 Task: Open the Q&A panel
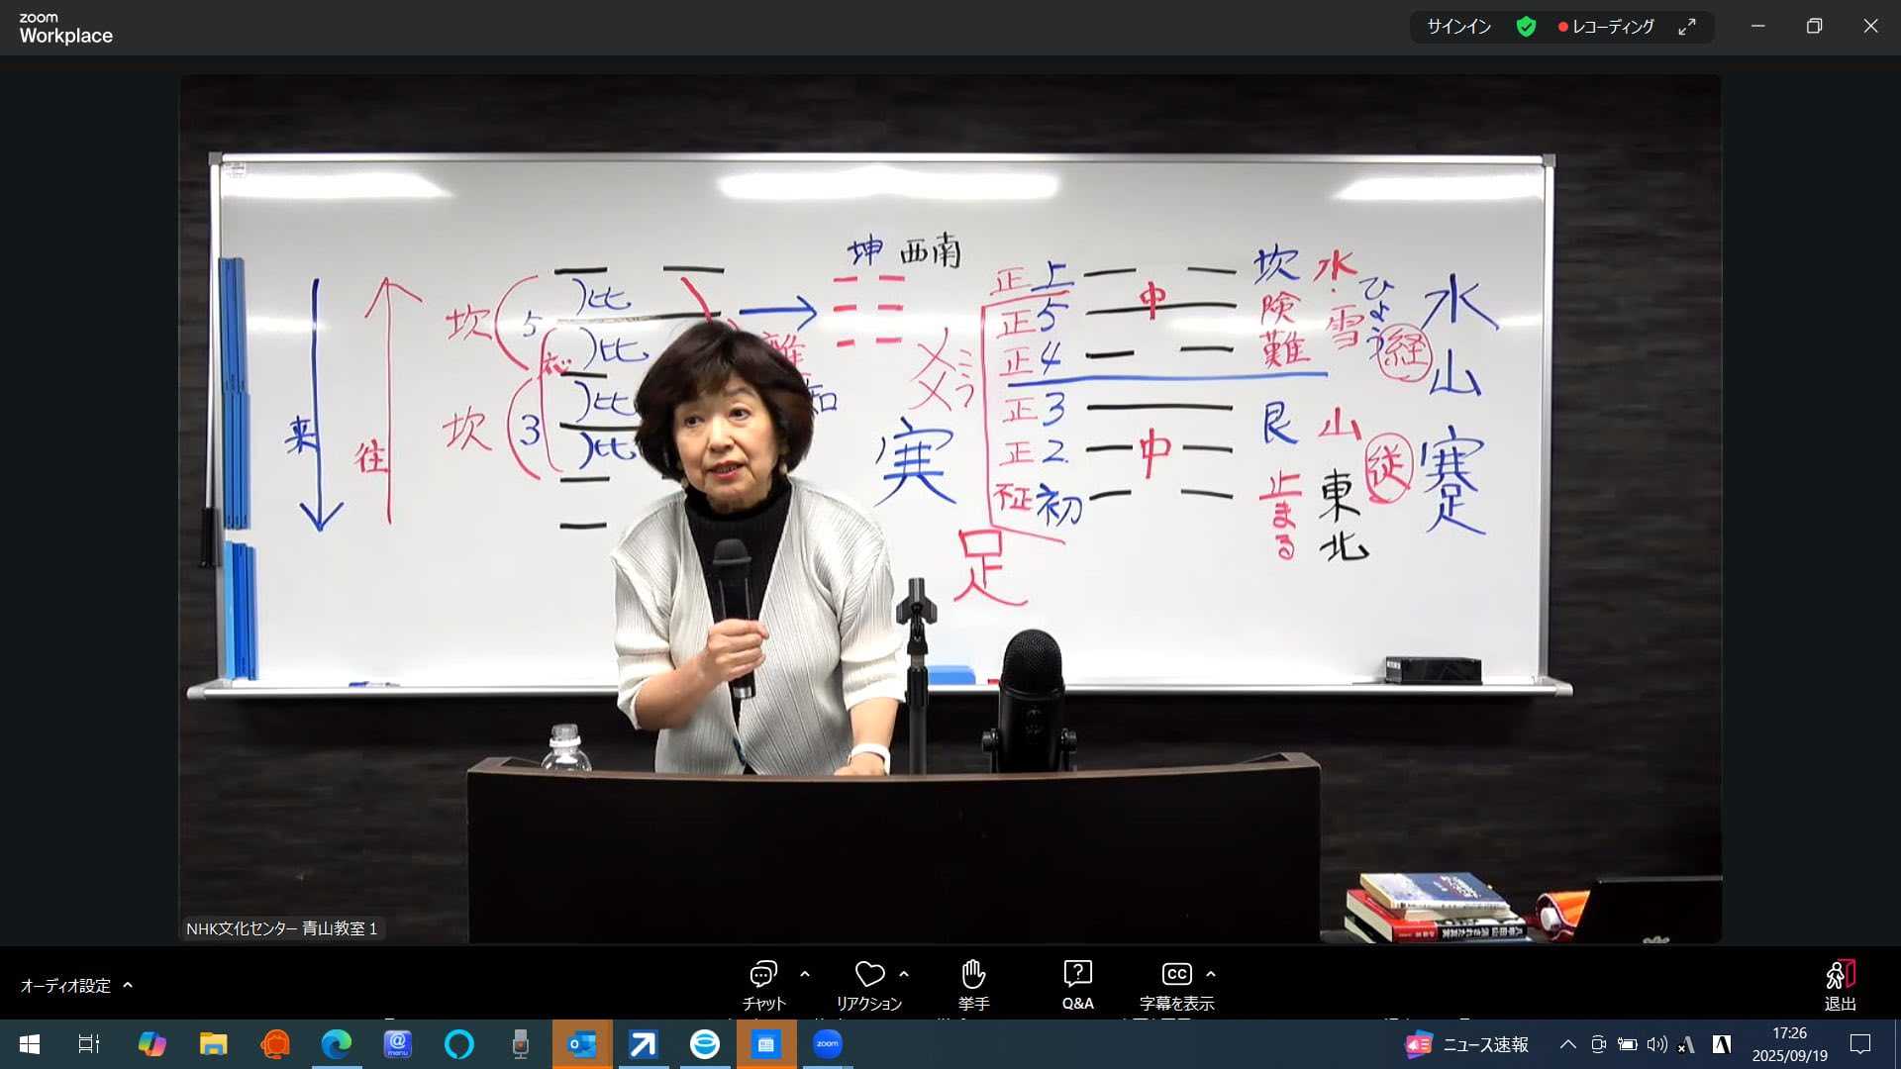(1077, 975)
